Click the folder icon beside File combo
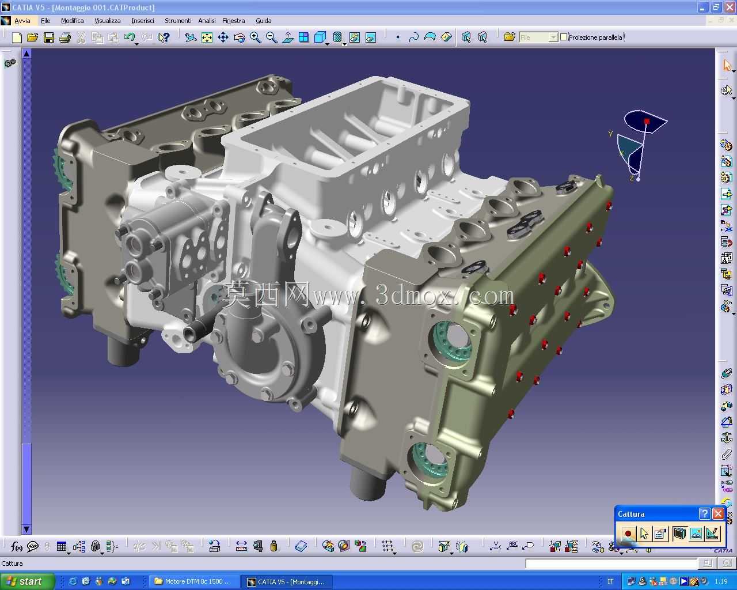 [510, 37]
